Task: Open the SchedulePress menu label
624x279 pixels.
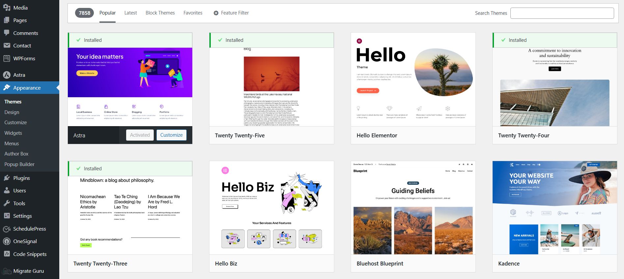Action: point(30,229)
